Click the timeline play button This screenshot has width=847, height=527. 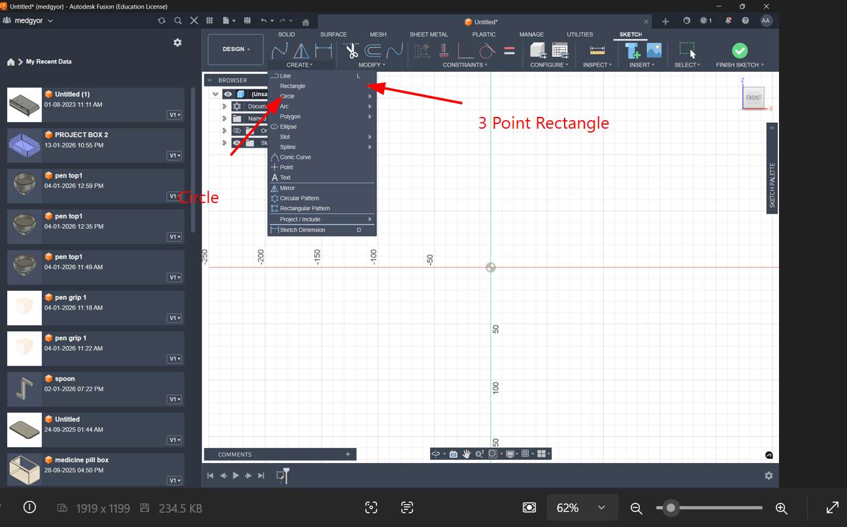point(236,475)
